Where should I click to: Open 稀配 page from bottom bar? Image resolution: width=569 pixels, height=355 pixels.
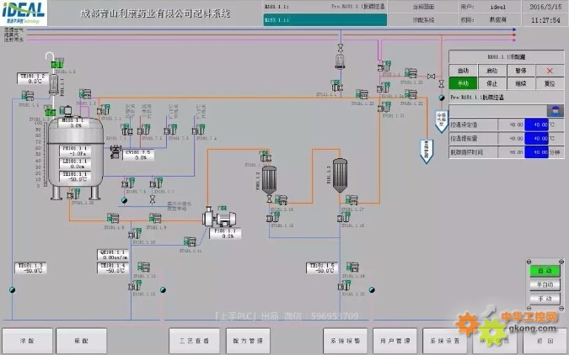(81, 341)
